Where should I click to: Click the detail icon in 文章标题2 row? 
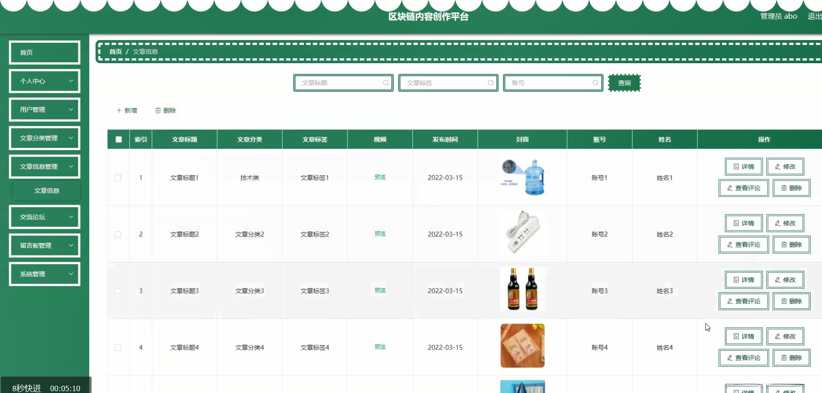(x=736, y=223)
